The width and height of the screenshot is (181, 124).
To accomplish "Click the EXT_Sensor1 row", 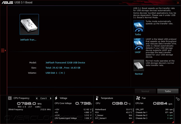I will point(114,118).
